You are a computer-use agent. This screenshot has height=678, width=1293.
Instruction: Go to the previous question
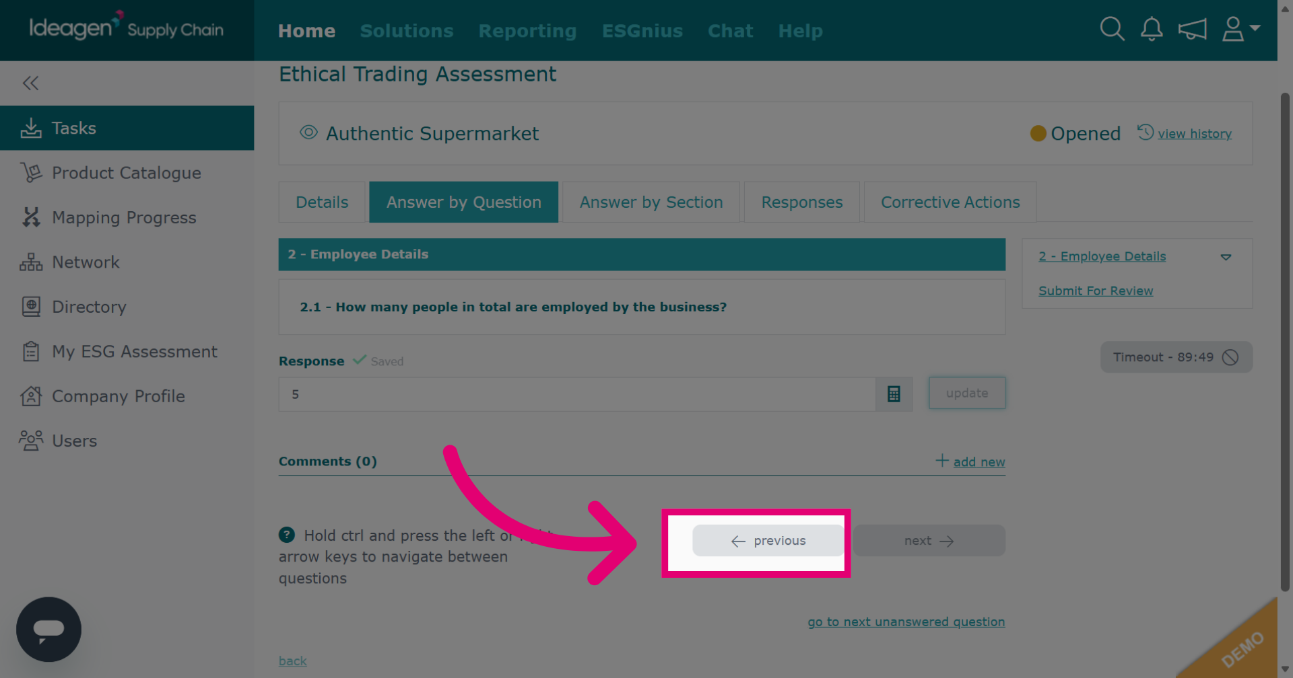[x=768, y=541]
